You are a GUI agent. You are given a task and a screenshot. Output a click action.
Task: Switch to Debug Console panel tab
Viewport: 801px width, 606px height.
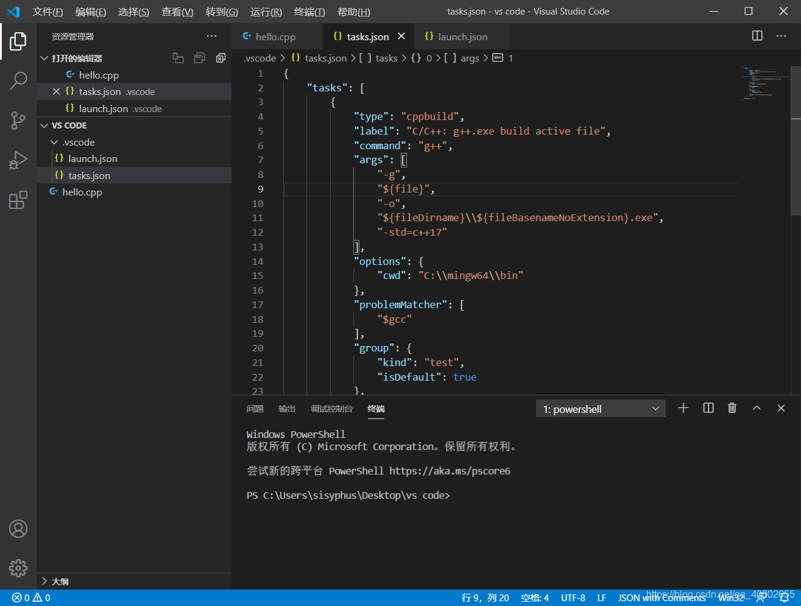[x=331, y=409]
